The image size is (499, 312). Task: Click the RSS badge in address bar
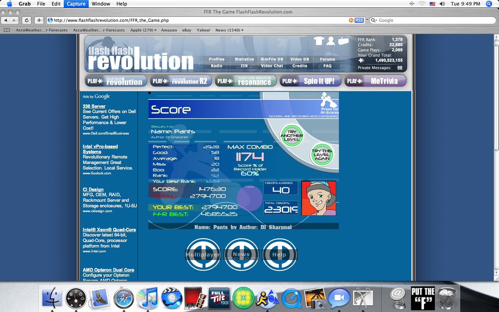(x=359, y=20)
